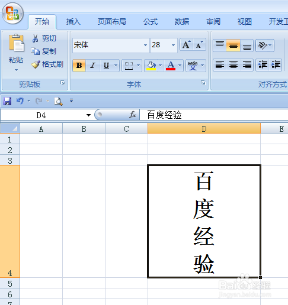The height and width of the screenshot is (305, 288).
Task: Go to the 数据 tab
Action: 182,22
